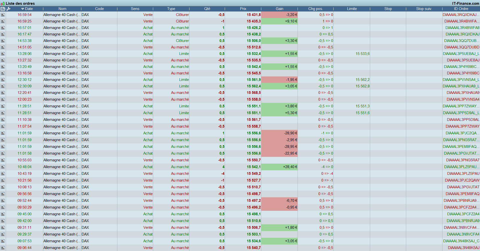Viewport: 480px width, 251px height.
Task: Click the limit value 15 551,3
Action: coord(363,106)
